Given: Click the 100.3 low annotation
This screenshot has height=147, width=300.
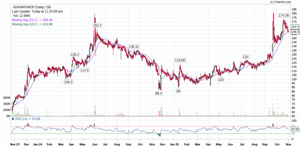Looking at the screenshot, I should (68, 82).
